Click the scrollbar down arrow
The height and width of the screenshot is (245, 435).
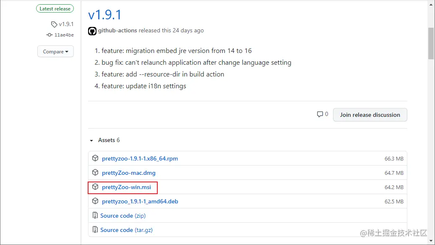click(x=431, y=241)
